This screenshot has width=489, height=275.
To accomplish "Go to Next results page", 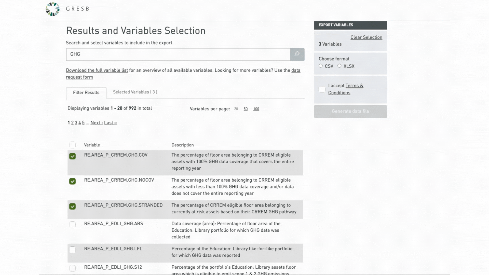I will 97,123.
